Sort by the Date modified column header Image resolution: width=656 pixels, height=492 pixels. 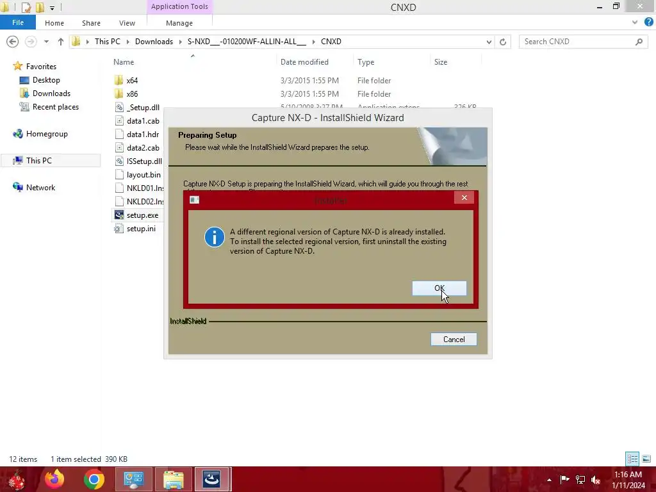click(304, 62)
